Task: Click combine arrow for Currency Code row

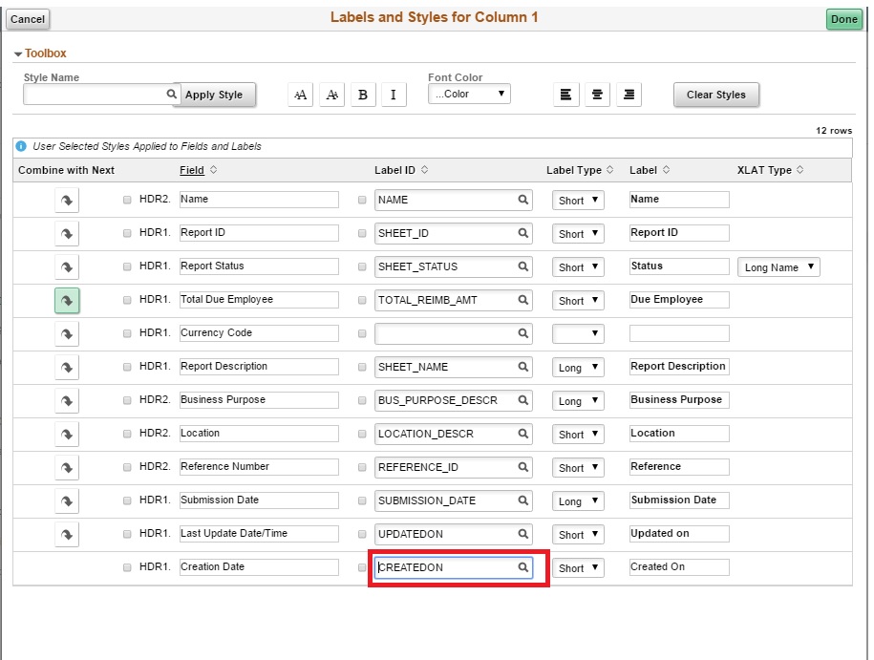Action: [67, 334]
